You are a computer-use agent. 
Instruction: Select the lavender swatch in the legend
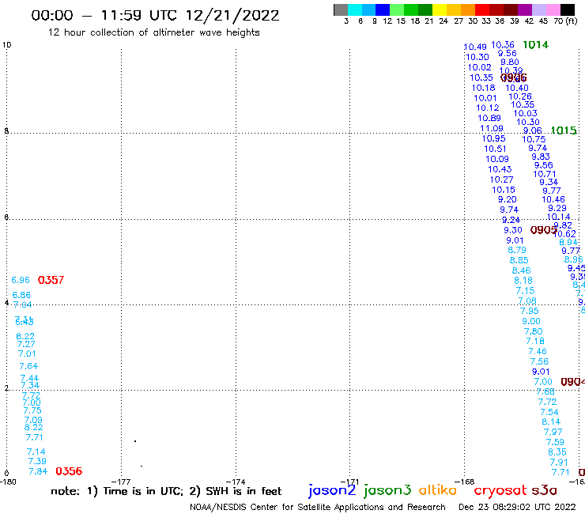[538, 9]
